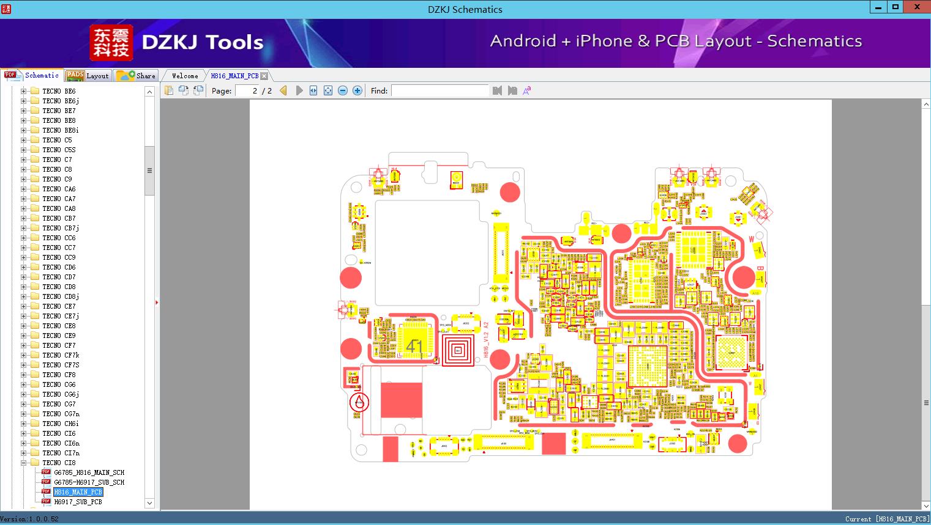Screen dimensions: 931x525
Task: Select the TECNO CF7k tree item
Action: pyautogui.click(x=61, y=355)
